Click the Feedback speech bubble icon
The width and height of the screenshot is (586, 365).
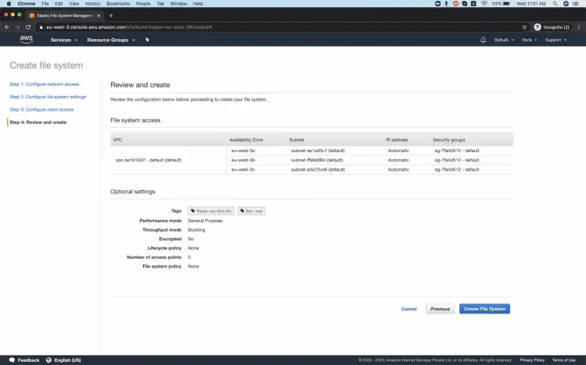(12, 360)
